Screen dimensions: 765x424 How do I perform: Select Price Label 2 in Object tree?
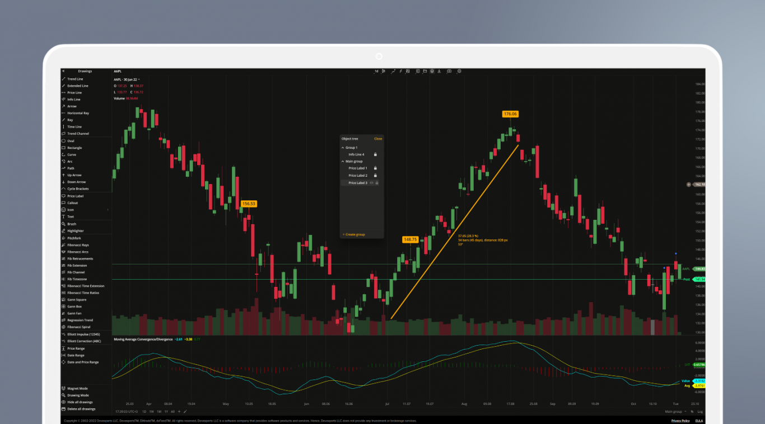(x=358, y=176)
